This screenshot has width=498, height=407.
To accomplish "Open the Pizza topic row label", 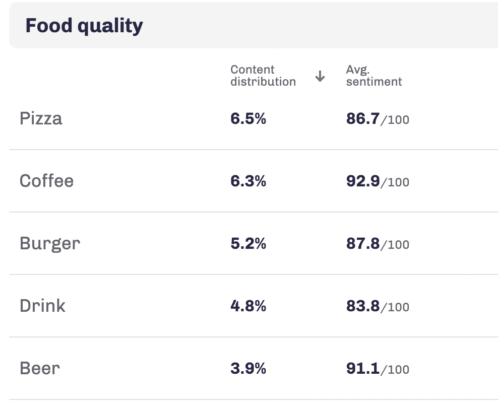I will pos(41,119).
